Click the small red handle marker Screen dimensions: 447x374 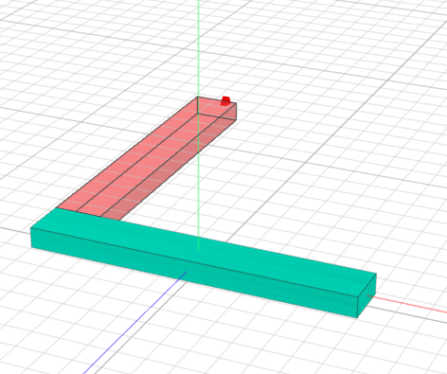225,100
